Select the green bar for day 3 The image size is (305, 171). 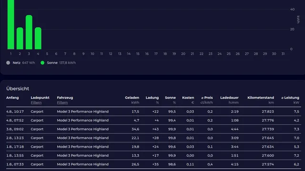tap(29, 32)
